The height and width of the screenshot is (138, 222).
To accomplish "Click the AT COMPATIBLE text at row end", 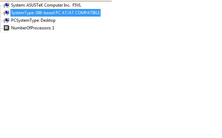I will (x=84, y=13).
